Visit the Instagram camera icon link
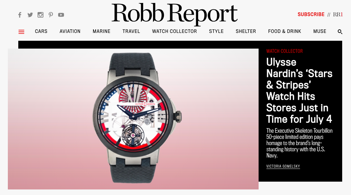Screen dimensions: 351x195 click(x=40, y=15)
